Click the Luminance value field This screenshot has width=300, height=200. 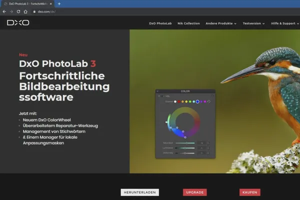point(201,148)
